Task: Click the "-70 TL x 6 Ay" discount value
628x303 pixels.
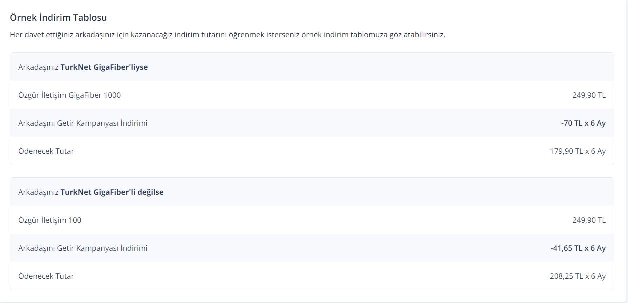Action: (x=583, y=123)
